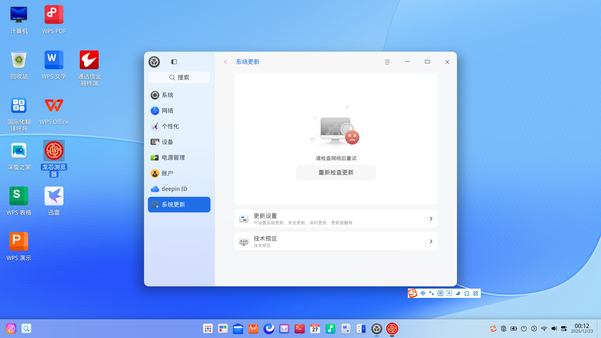Image resolution: width=601 pixels, height=338 pixels.
Task: Select 通达信金融终端 desktop icon
Action: 89,69
